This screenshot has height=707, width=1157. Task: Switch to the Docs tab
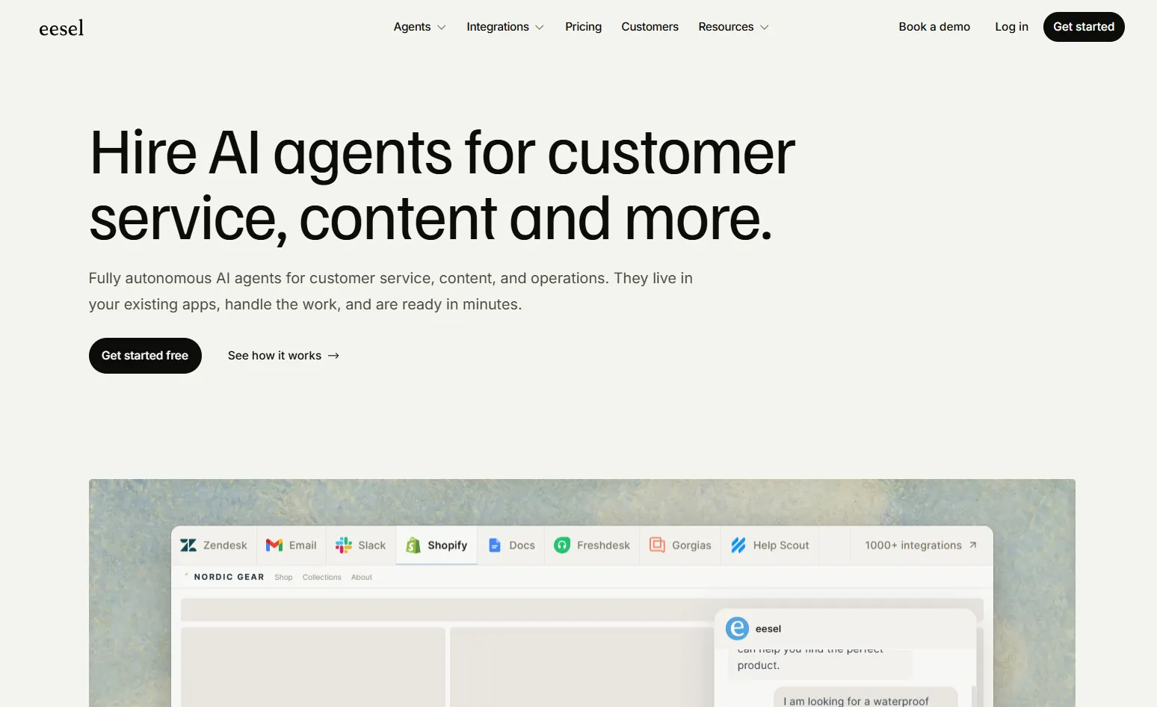[x=512, y=546]
